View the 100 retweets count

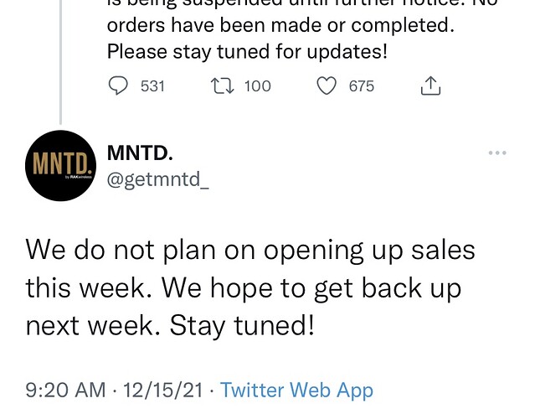258,86
